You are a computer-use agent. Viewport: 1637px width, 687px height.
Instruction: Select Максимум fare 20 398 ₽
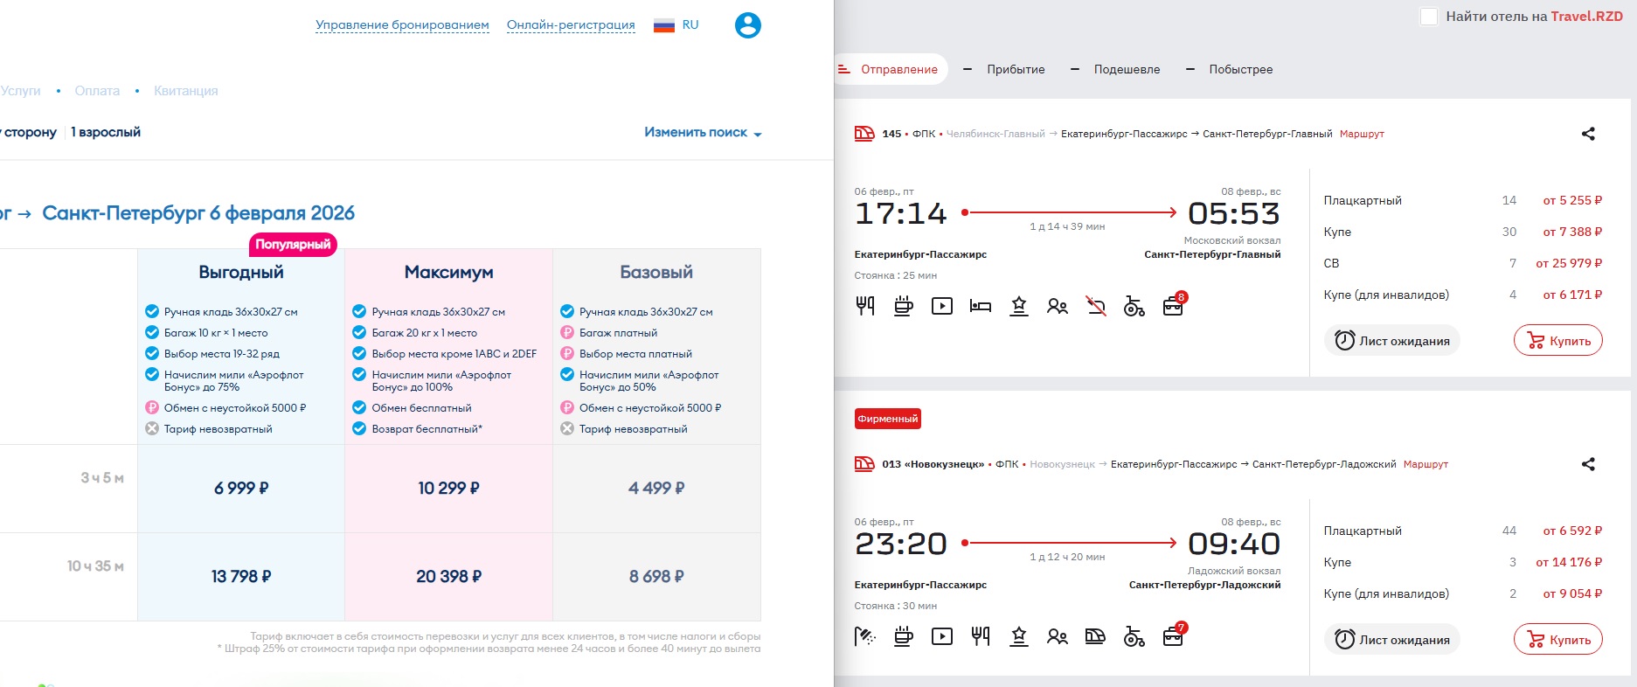pyautogui.click(x=449, y=577)
